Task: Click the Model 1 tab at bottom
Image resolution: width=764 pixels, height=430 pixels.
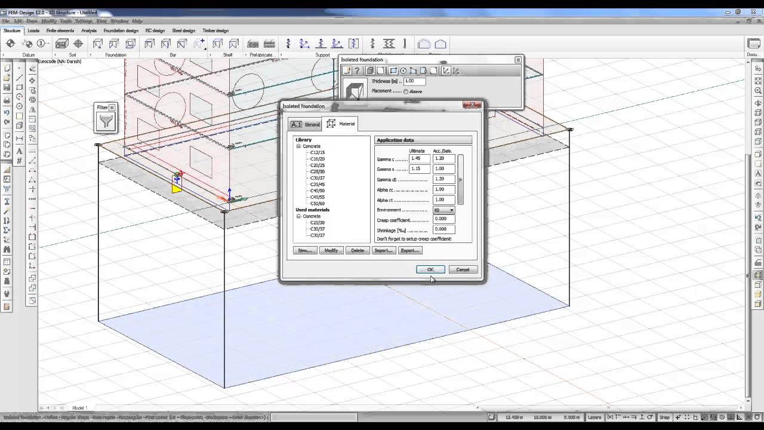Action: click(80, 408)
